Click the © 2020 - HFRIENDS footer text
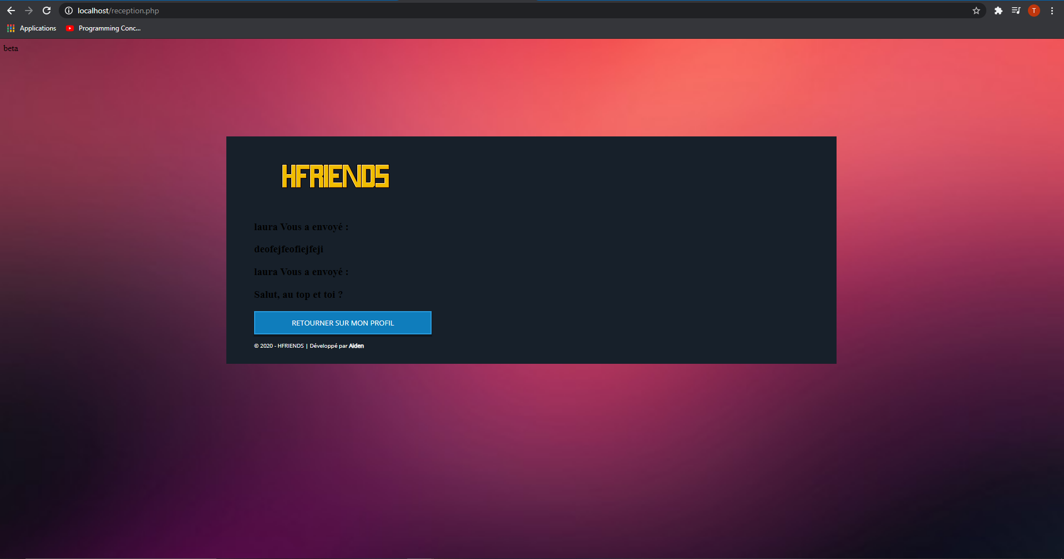 pyautogui.click(x=279, y=346)
